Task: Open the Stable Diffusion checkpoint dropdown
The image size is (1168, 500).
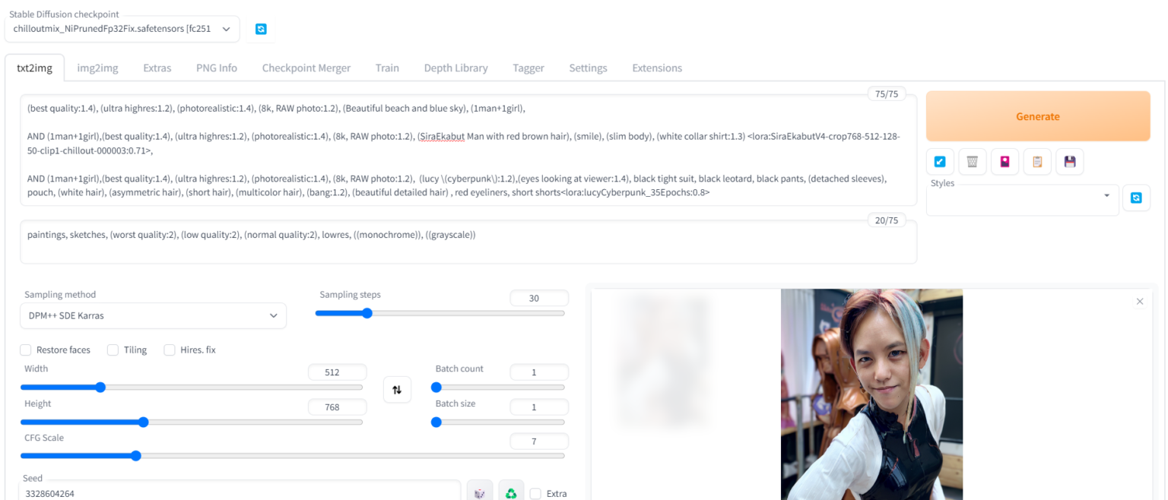Action: point(122,29)
